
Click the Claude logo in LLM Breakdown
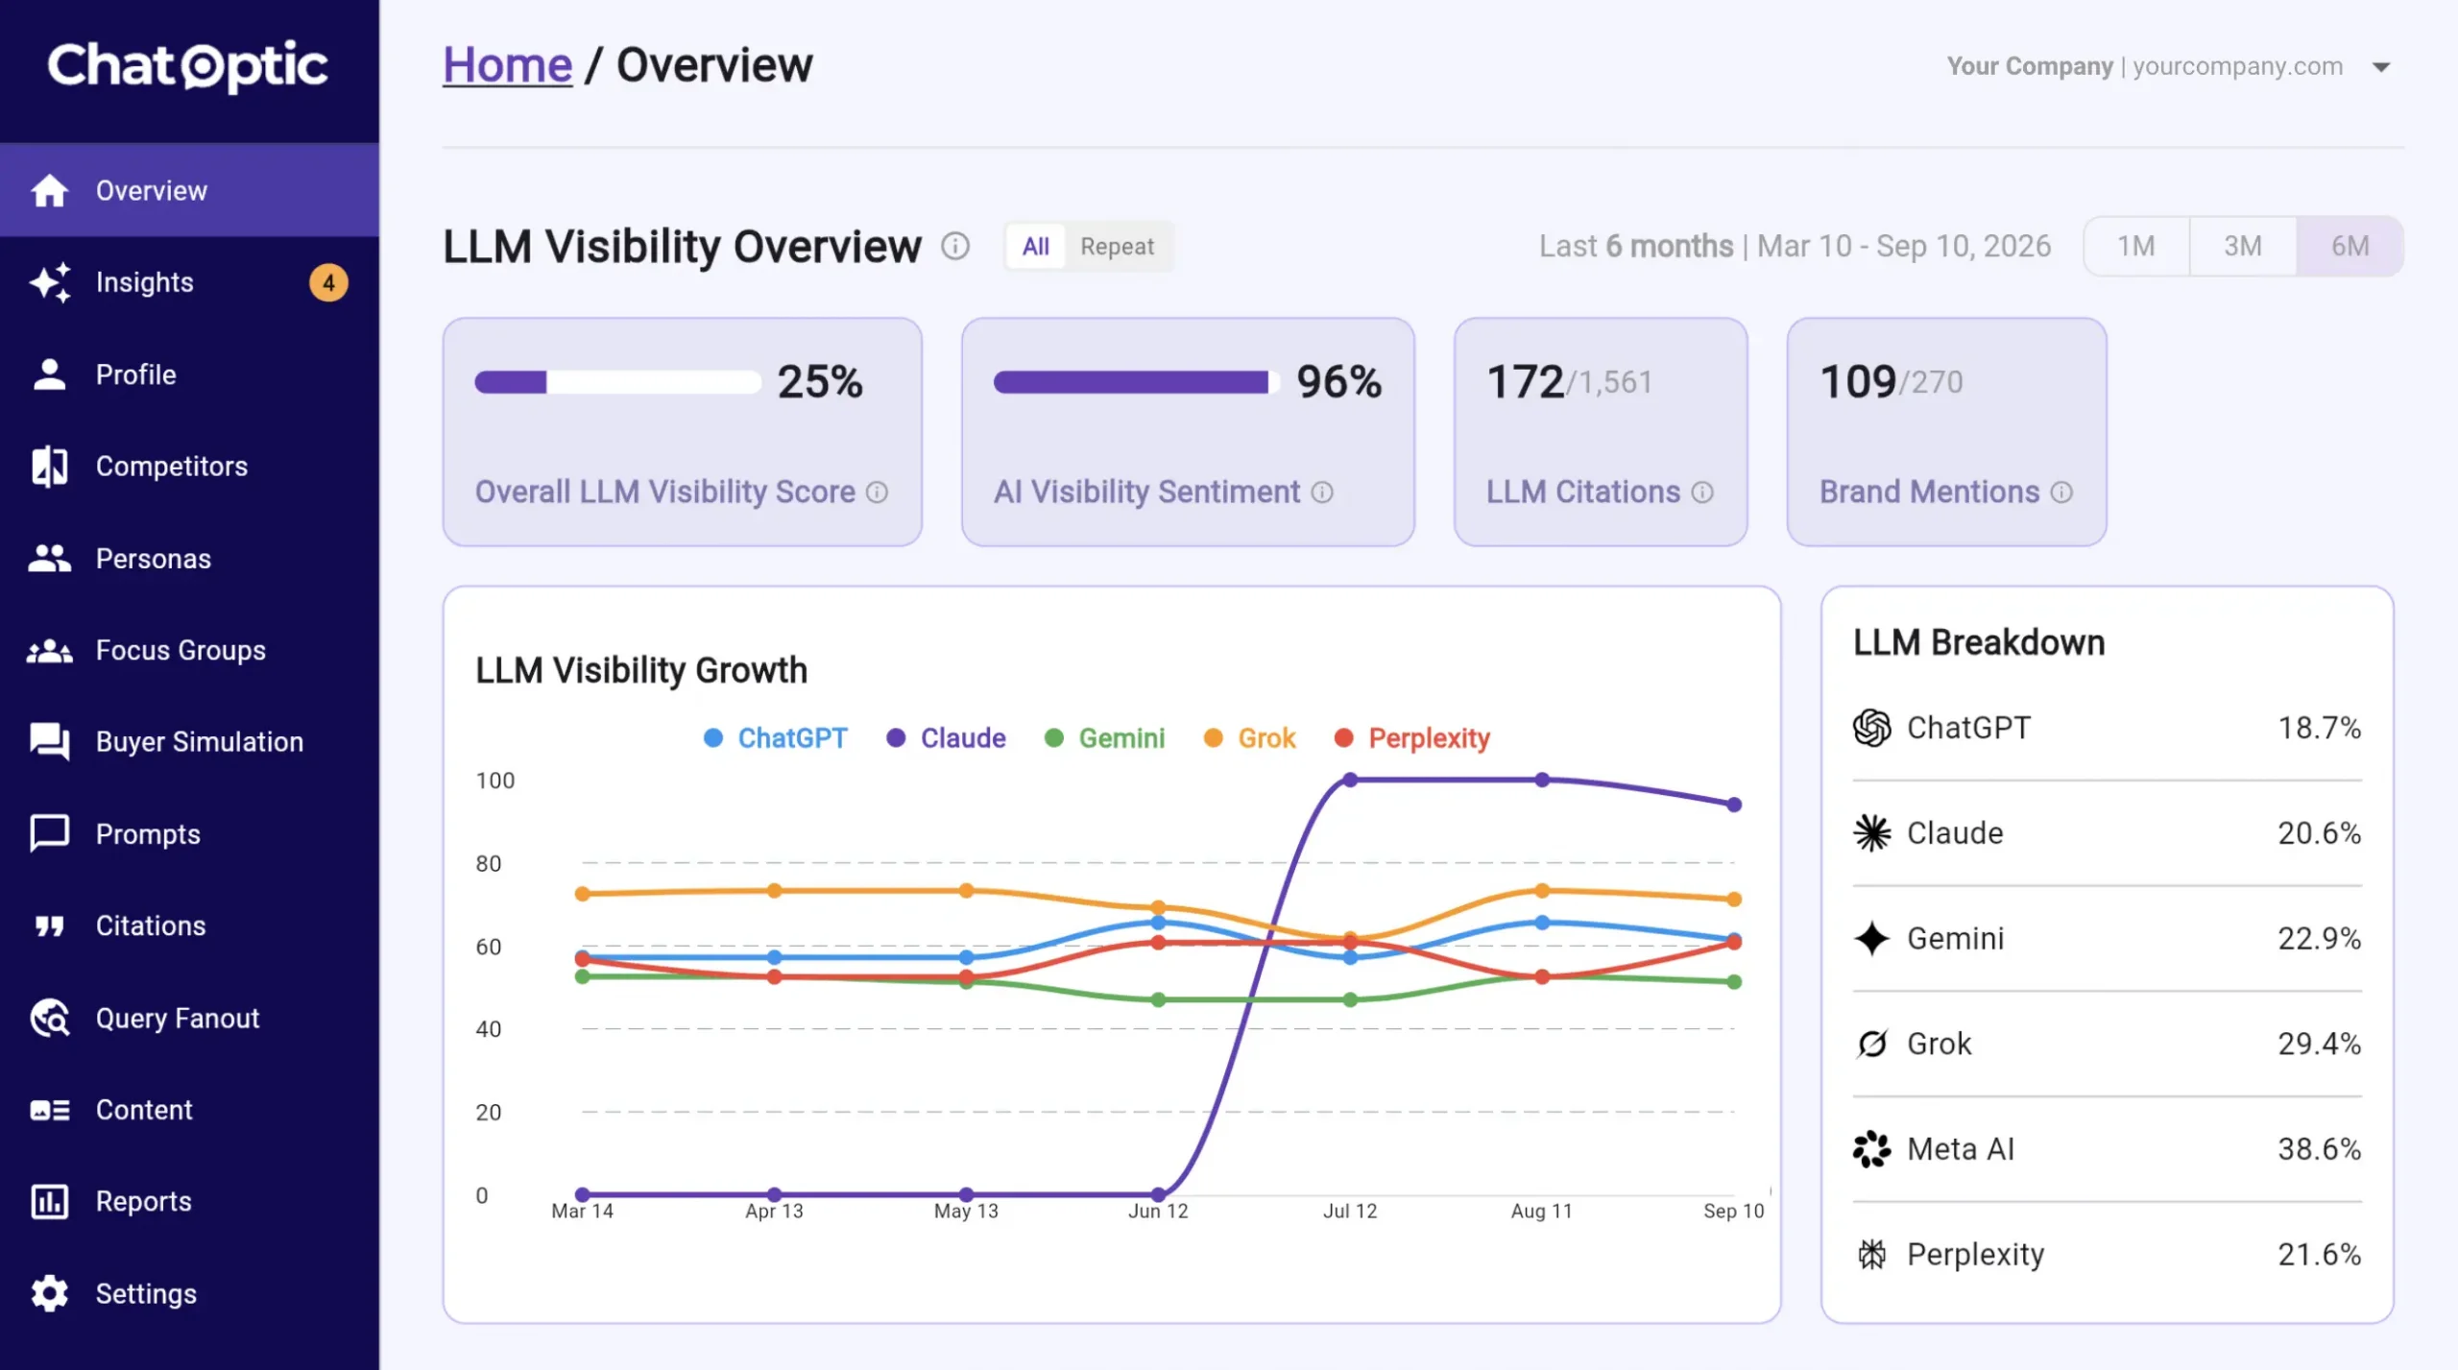pos(1871,833)
